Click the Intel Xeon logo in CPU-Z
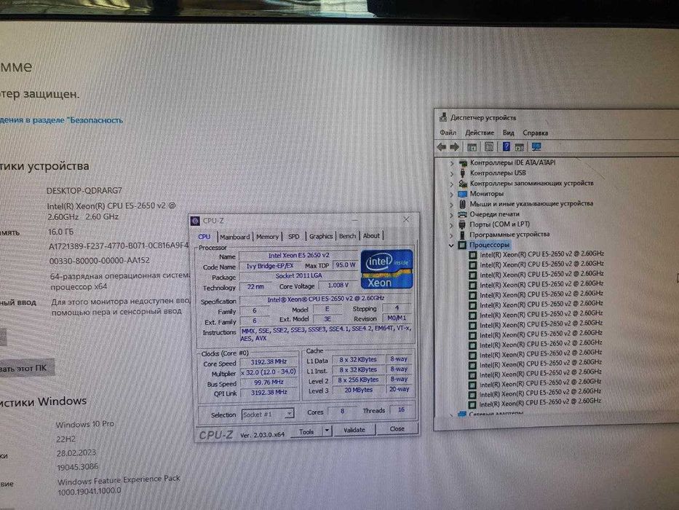The width and height of the screenshot is (679, 510). (x=386, y=270)
